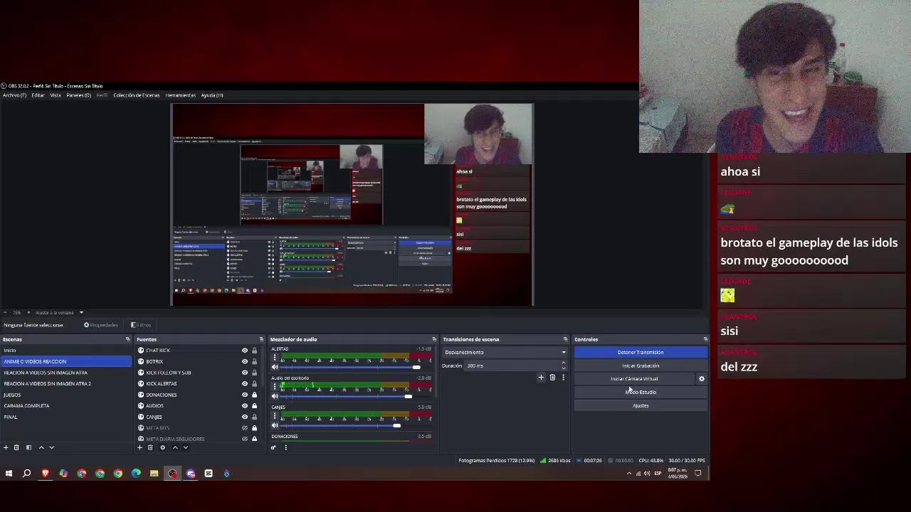The image size is (911, 512).
Task: Move scene down in Escenas list
Action: tap(51, 447)
